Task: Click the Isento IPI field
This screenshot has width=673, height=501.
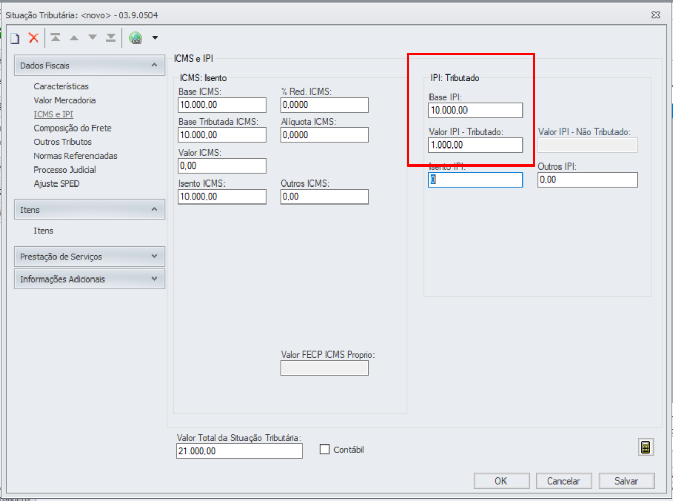Action: [x=476, y=179]
